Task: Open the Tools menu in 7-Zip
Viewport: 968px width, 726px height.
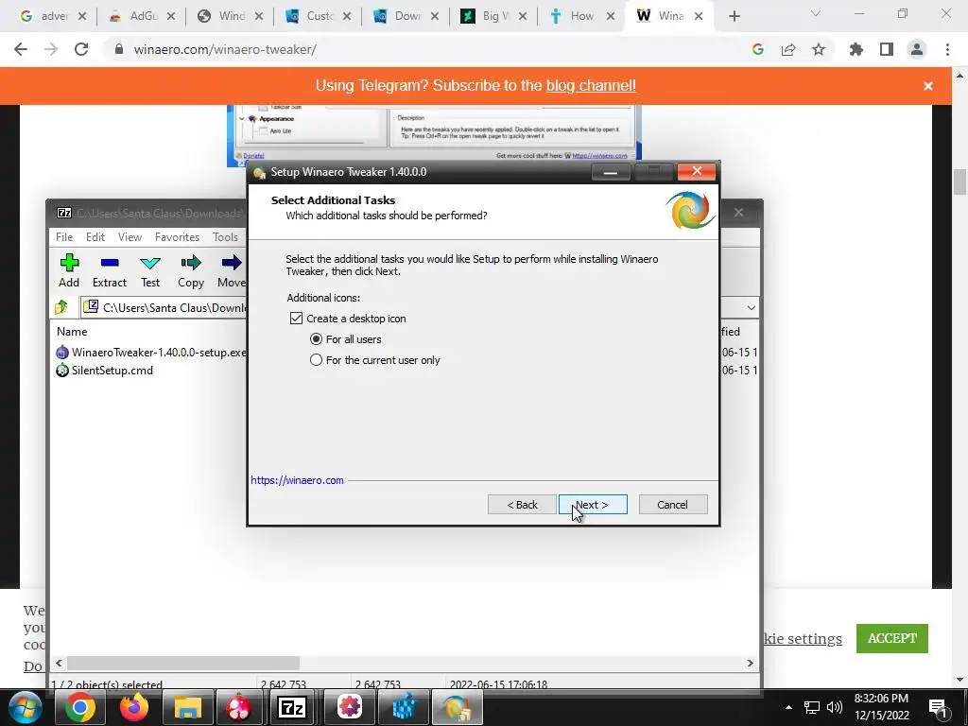Action: [x=225, y=237]
